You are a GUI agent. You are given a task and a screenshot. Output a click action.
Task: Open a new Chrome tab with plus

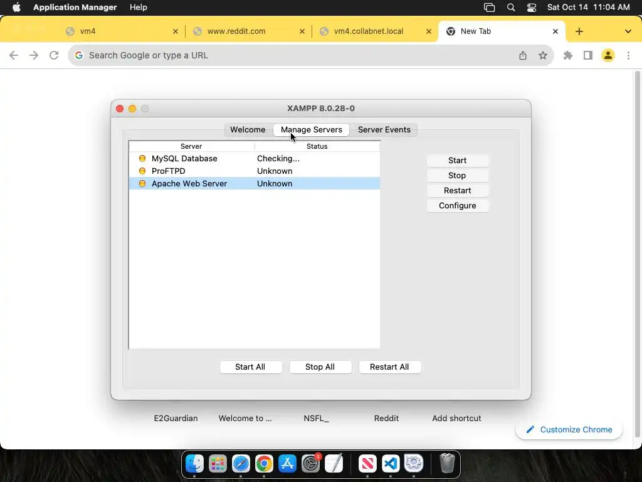[579, 31]
